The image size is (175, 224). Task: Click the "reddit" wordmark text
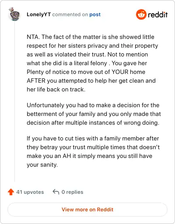pyautogui.click(x=157, y=14)
